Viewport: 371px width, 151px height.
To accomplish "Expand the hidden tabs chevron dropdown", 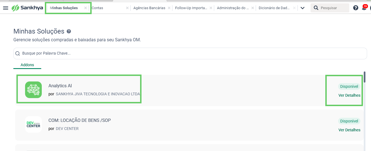I will (x=302, y=8).
